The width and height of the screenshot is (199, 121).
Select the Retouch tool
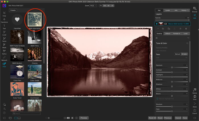tap(4, 58)
